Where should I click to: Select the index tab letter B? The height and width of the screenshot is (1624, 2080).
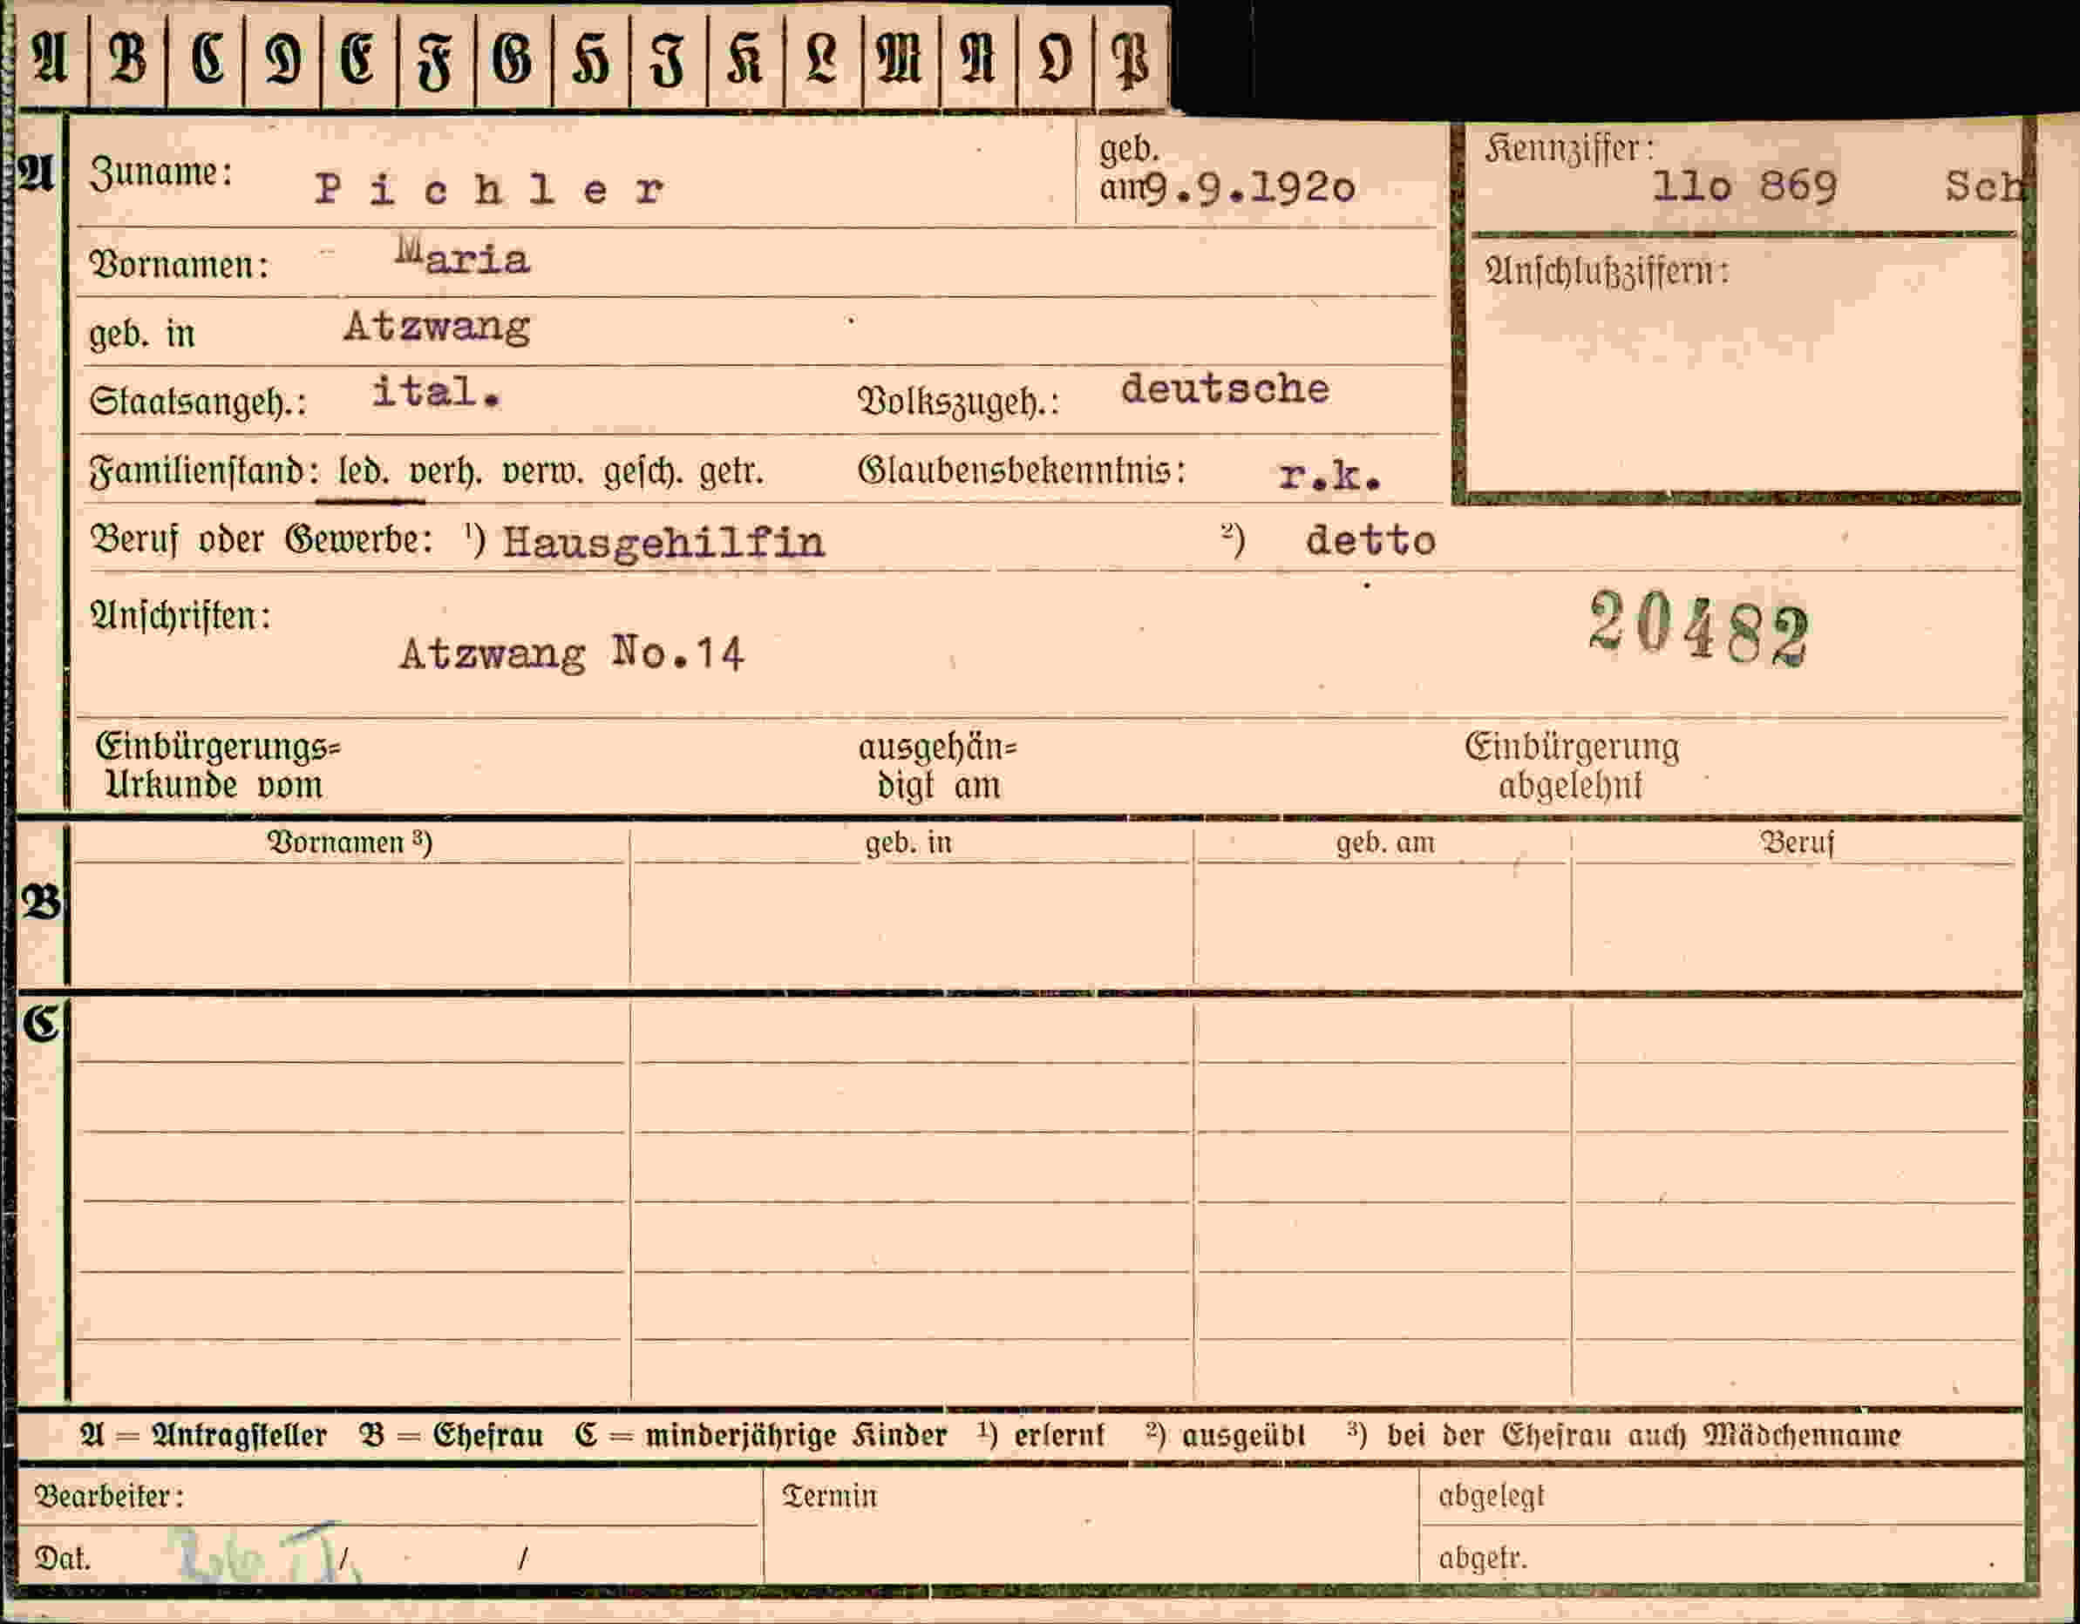tap(128, 58)
